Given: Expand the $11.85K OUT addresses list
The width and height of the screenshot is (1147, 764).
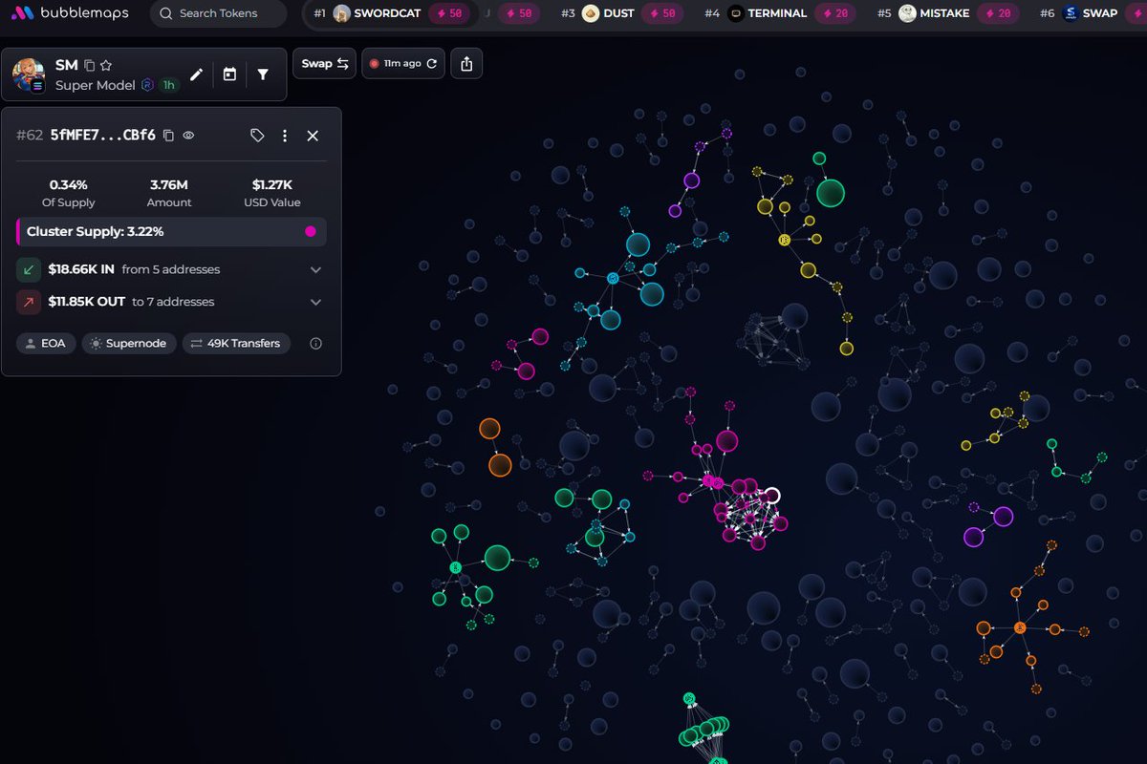Looking at the screenshot, I should click(x=315, y=302).
